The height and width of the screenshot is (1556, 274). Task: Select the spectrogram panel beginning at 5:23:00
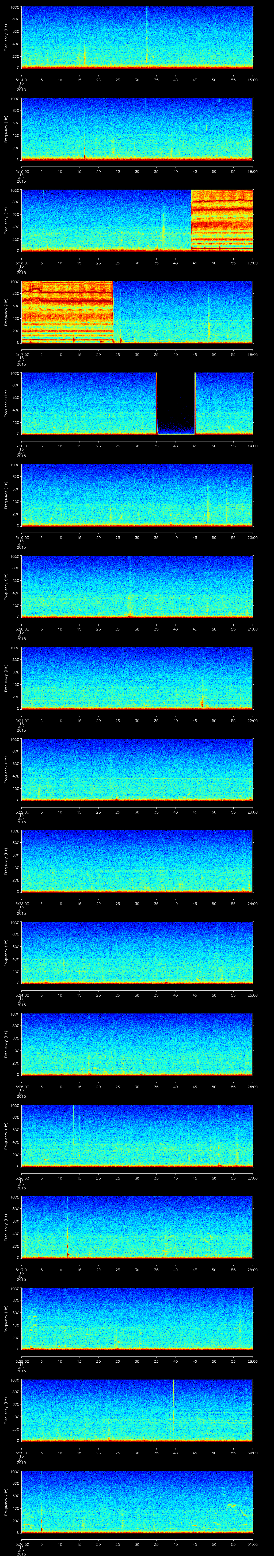pyautogui.click(x=137, y=861)
